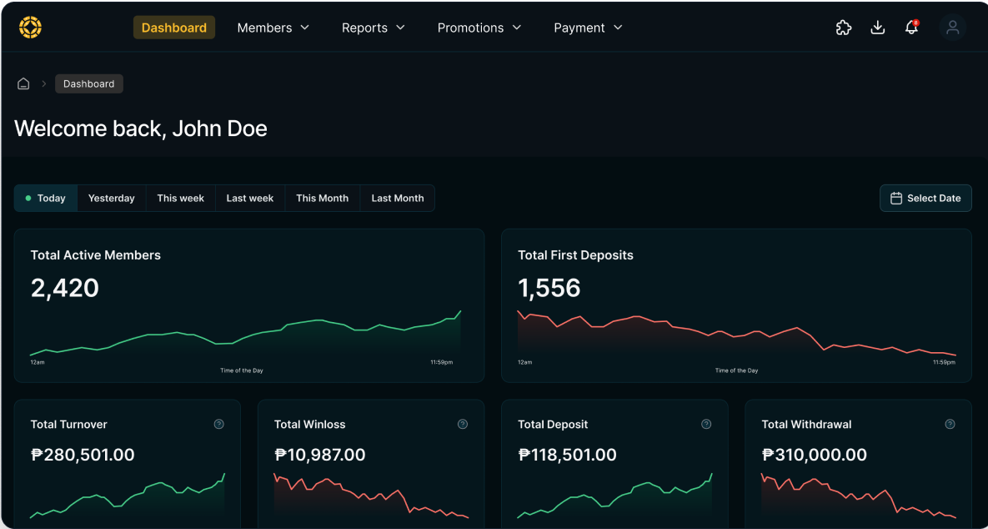Switch filter to Yesterday
This screenshot has height=529, width=988.
pos(112,198)
